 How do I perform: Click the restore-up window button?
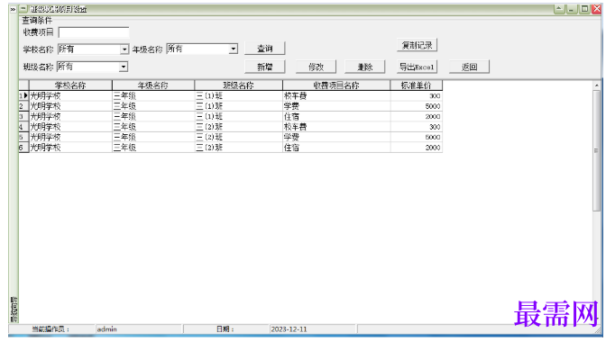click(x=559, y=9)
